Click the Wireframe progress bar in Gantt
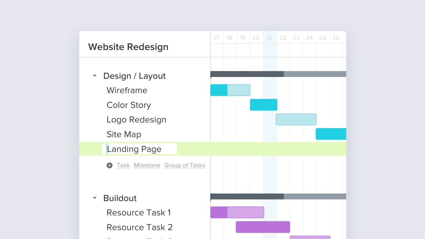Viewport: 425px width, 239px height. click(x=230, y=90)
